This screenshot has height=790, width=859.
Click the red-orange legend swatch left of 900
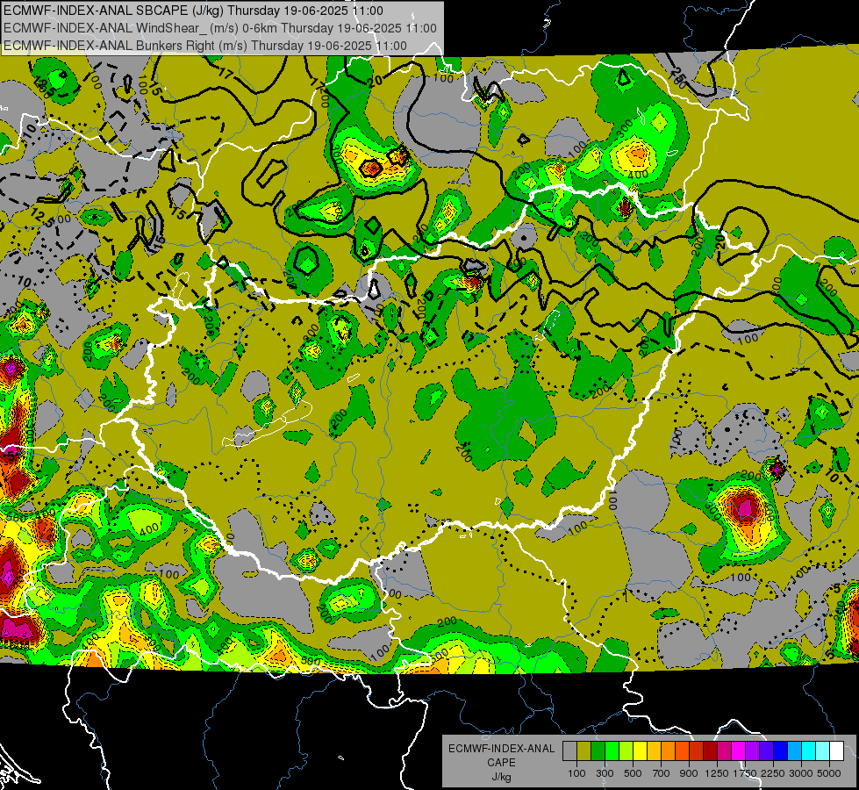[682, 751]
